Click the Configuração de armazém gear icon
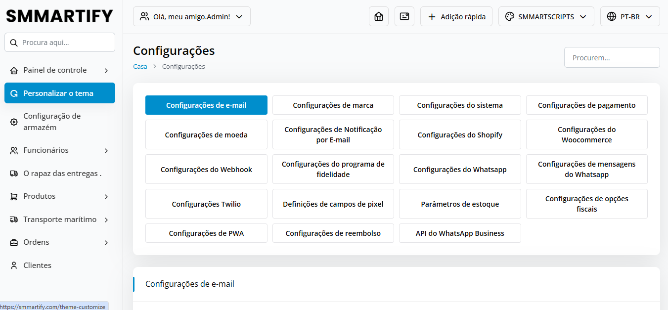The height and width of the screenshot is (310, 668). click(14, 122)
